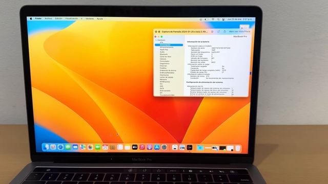This screenshot has height=184, width=328.
Task: Open the Archivo menu
Action: click(48, 18)
